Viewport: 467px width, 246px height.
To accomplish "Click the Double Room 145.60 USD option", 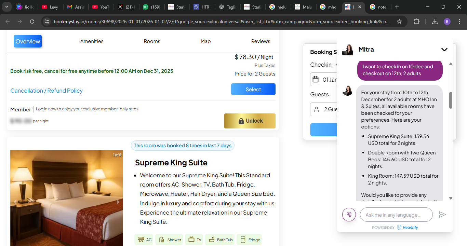I will 402,160.
